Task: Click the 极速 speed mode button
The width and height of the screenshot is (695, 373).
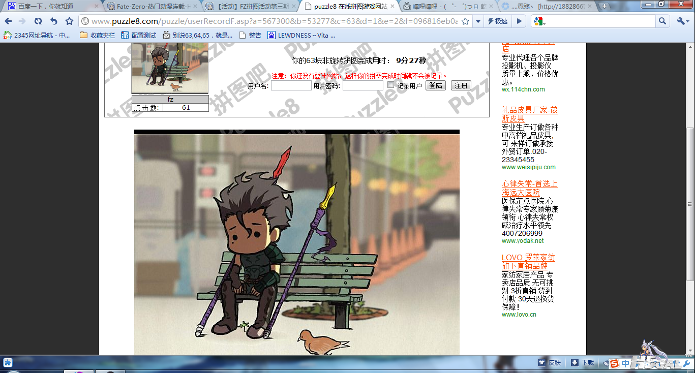Action: pyautogui.click(x=497, y=21)
